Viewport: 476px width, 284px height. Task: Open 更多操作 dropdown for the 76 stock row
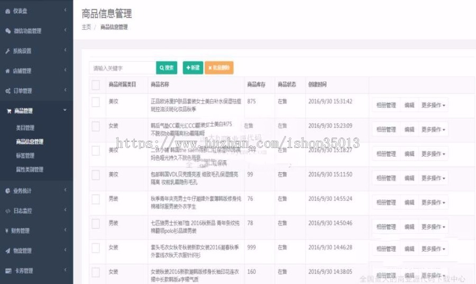pos(433,203)
